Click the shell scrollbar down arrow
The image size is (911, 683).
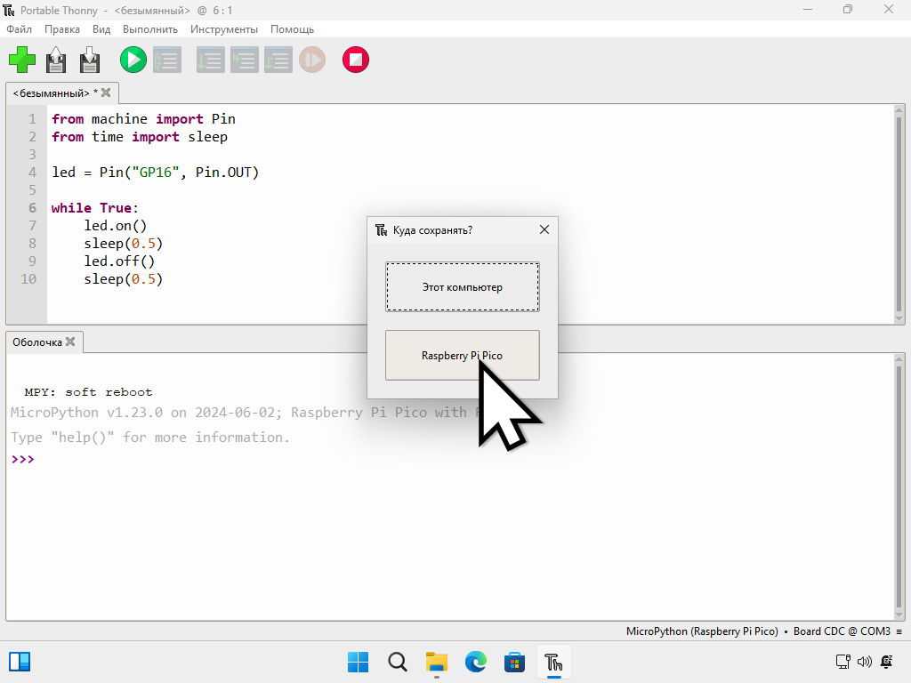click(x=899, y=615)
